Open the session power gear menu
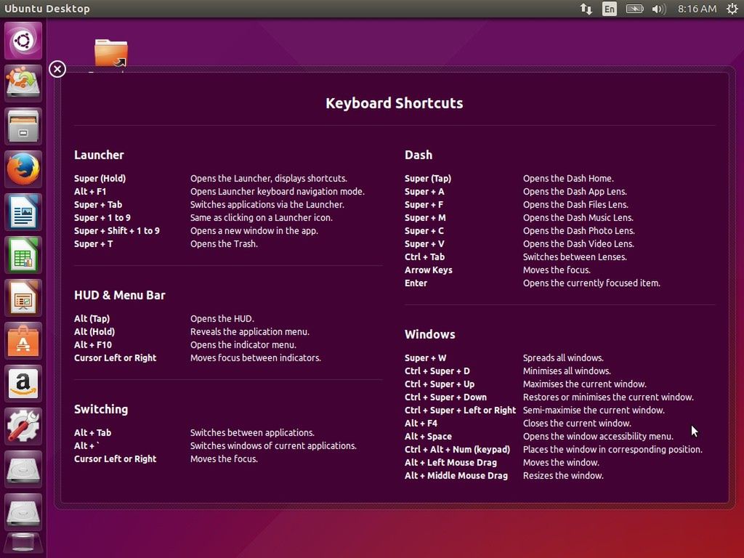 (x=732, y=9)
